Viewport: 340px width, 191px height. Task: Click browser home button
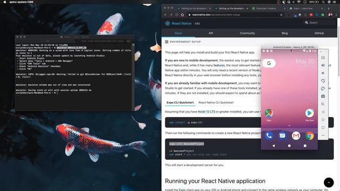tap(182, 15)
